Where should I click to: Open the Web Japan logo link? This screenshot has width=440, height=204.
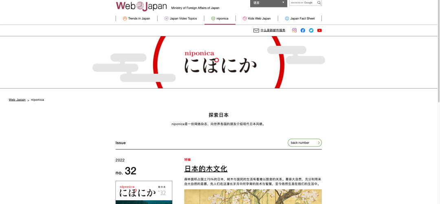(141, 6)
